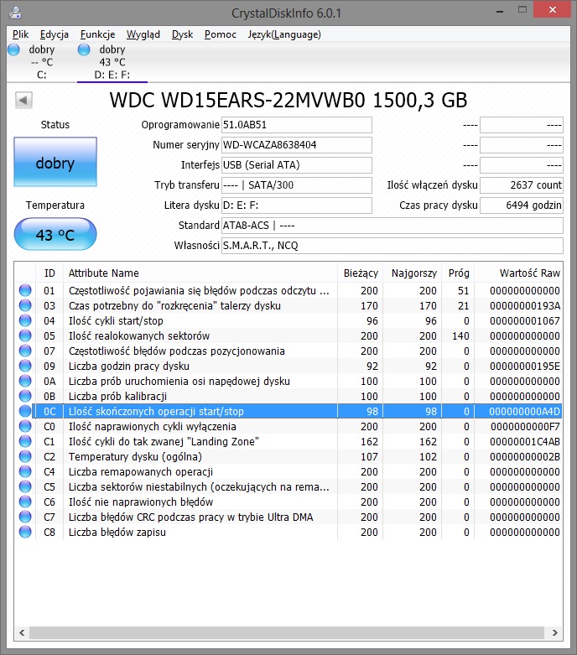Click status orb for attribute C0 row
Viewport: 577px width, 655px height.
(x=25, y=426)
